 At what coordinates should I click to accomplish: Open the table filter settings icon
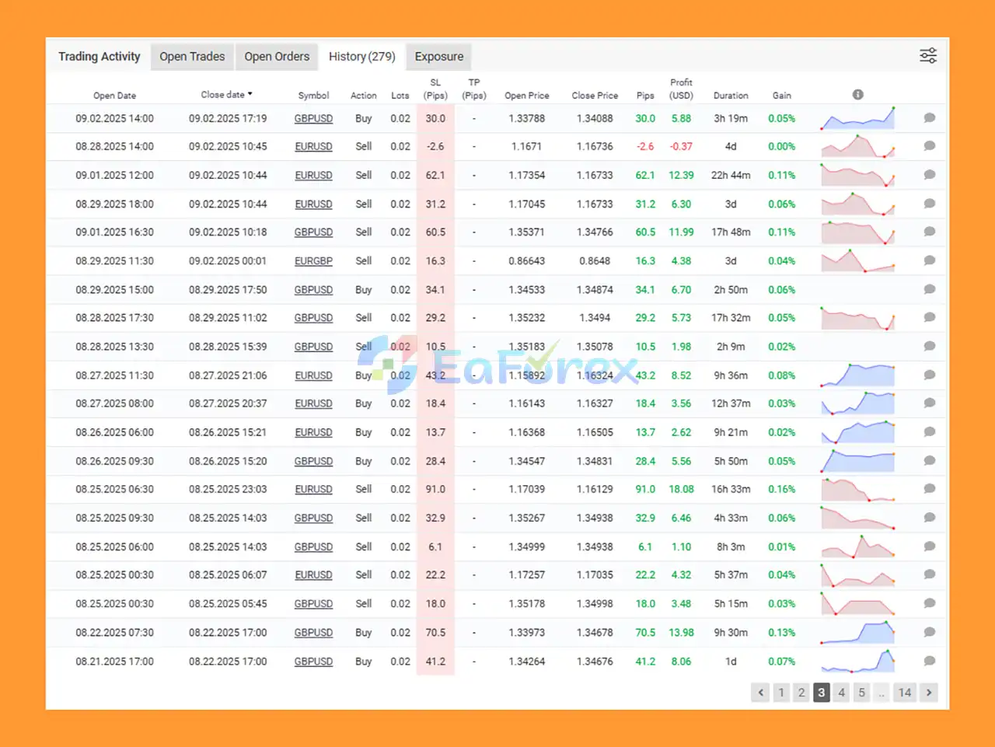(928, 56)
